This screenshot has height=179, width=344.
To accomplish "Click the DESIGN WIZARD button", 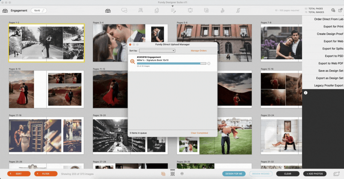I will tap(261, 174).
